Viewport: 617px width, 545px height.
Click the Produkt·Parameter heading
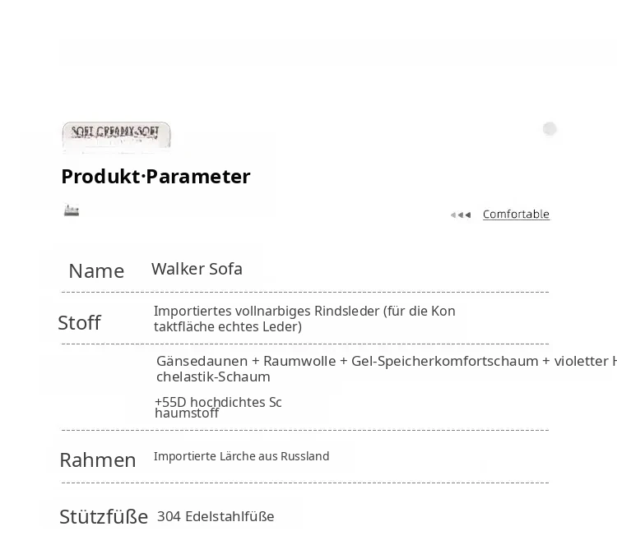tap(155, 176)
